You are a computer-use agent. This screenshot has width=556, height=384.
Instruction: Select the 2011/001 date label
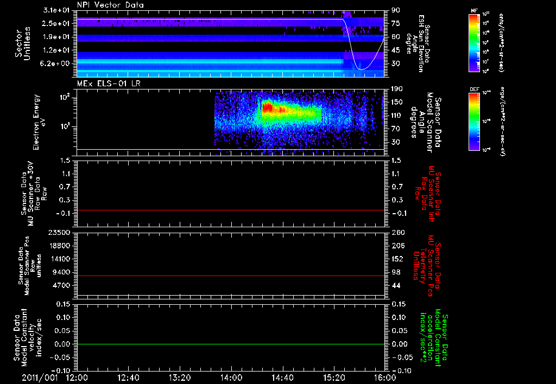(40, 378)
